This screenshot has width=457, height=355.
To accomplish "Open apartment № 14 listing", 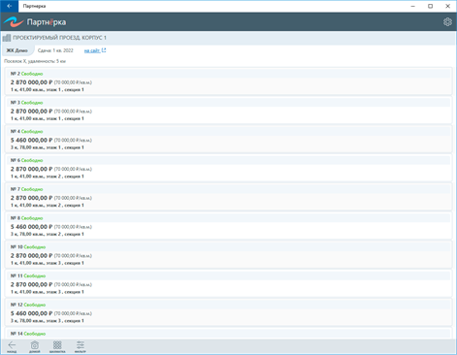I will coord(228,334).
